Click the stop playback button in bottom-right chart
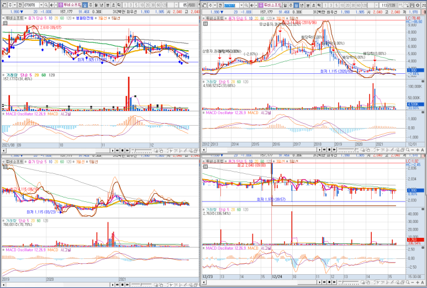 click(329, 282)
